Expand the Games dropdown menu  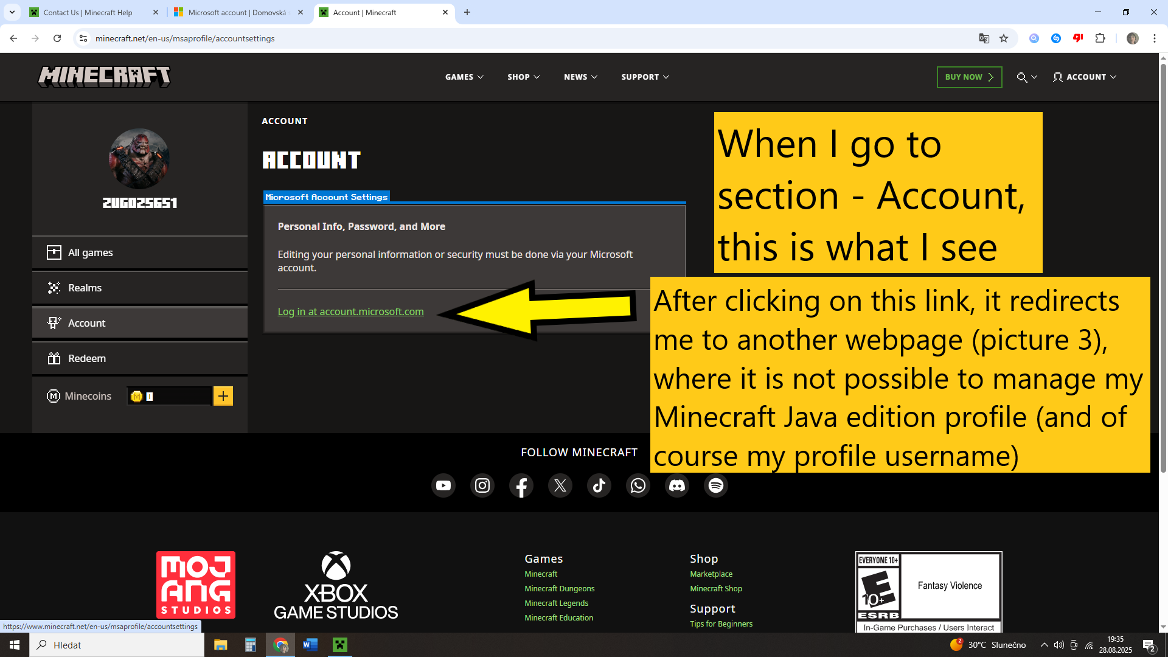point(464,77)
